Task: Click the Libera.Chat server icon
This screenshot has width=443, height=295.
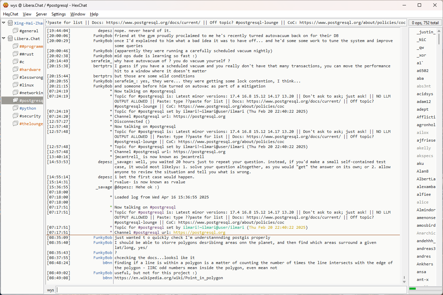Action: coord(10,39)
